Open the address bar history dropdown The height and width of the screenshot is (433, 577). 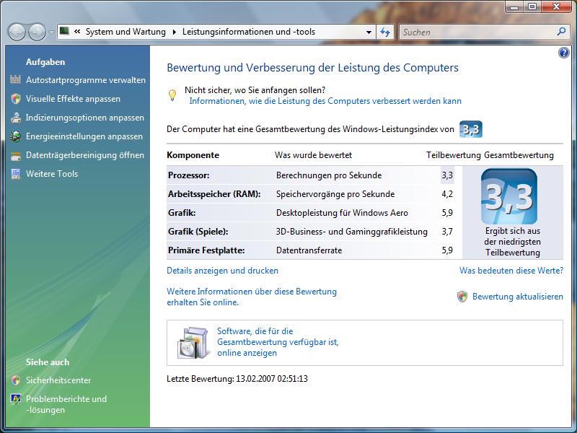pyautogui.click(x=369, y=32)
